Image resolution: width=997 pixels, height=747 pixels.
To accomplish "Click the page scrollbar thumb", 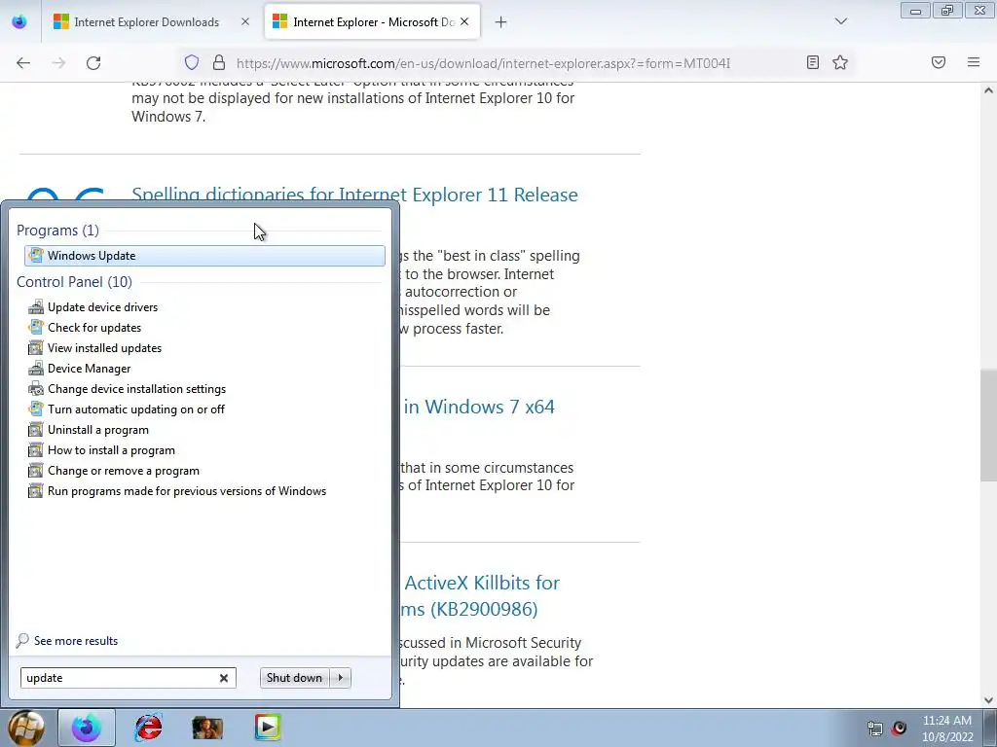I will pos(988,426).
